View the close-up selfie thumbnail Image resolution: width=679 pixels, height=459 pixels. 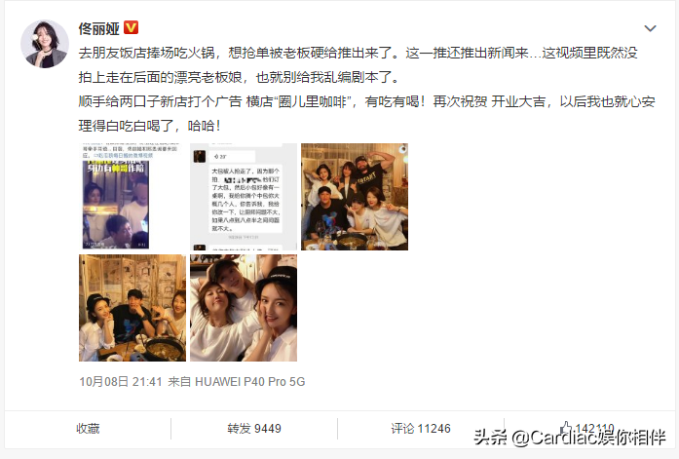coord(244,308)
